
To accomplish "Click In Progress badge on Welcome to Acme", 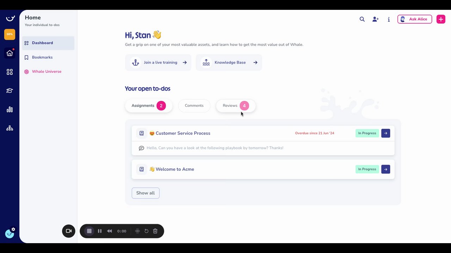I will point(367,169).
